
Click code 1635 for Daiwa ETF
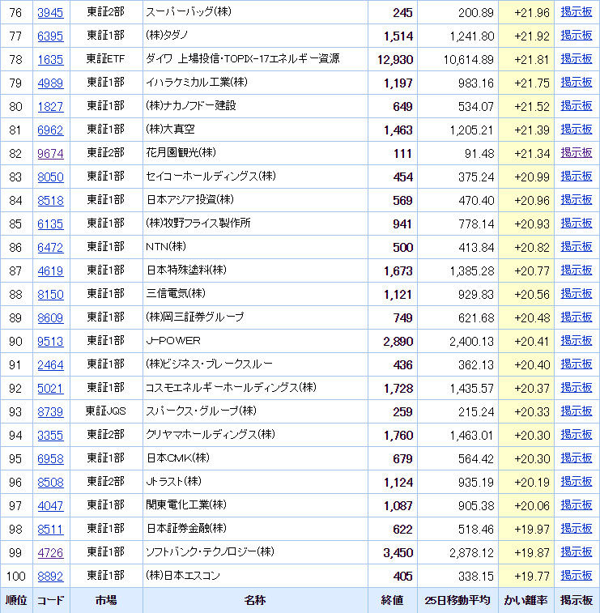[50, 59]
